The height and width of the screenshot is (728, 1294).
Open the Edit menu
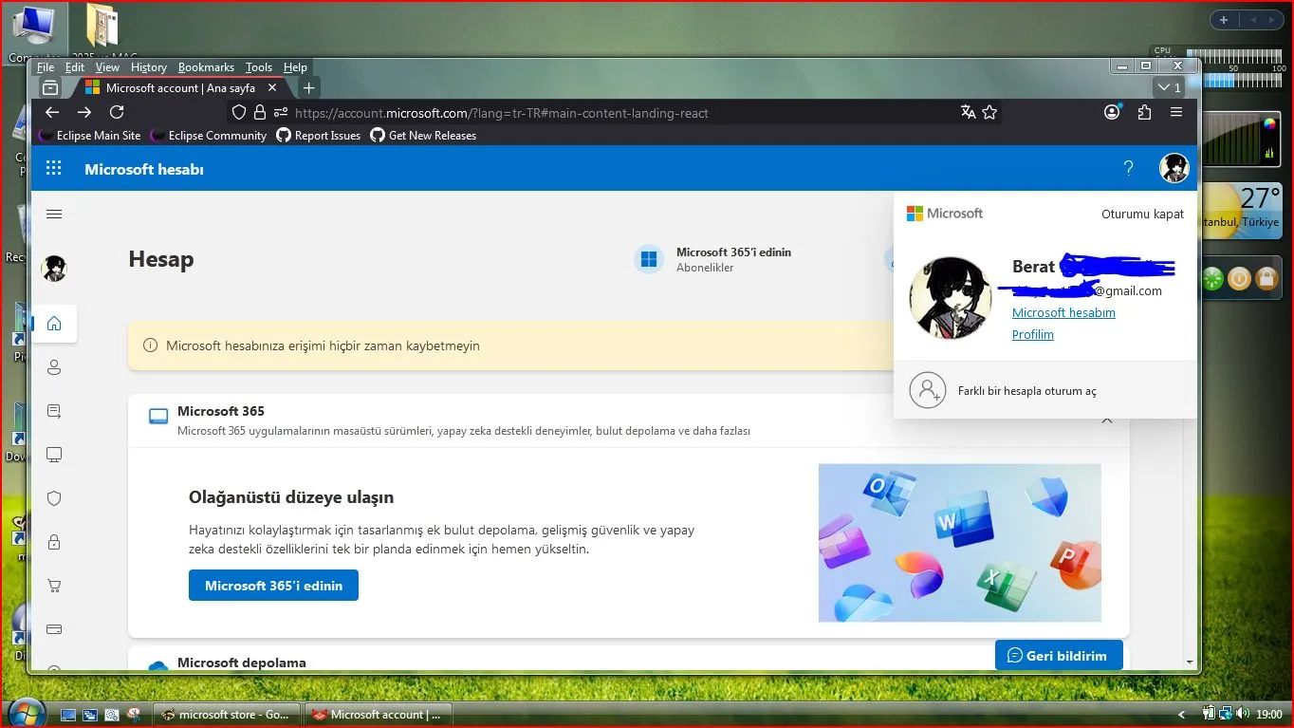click(x=75, y=67)
